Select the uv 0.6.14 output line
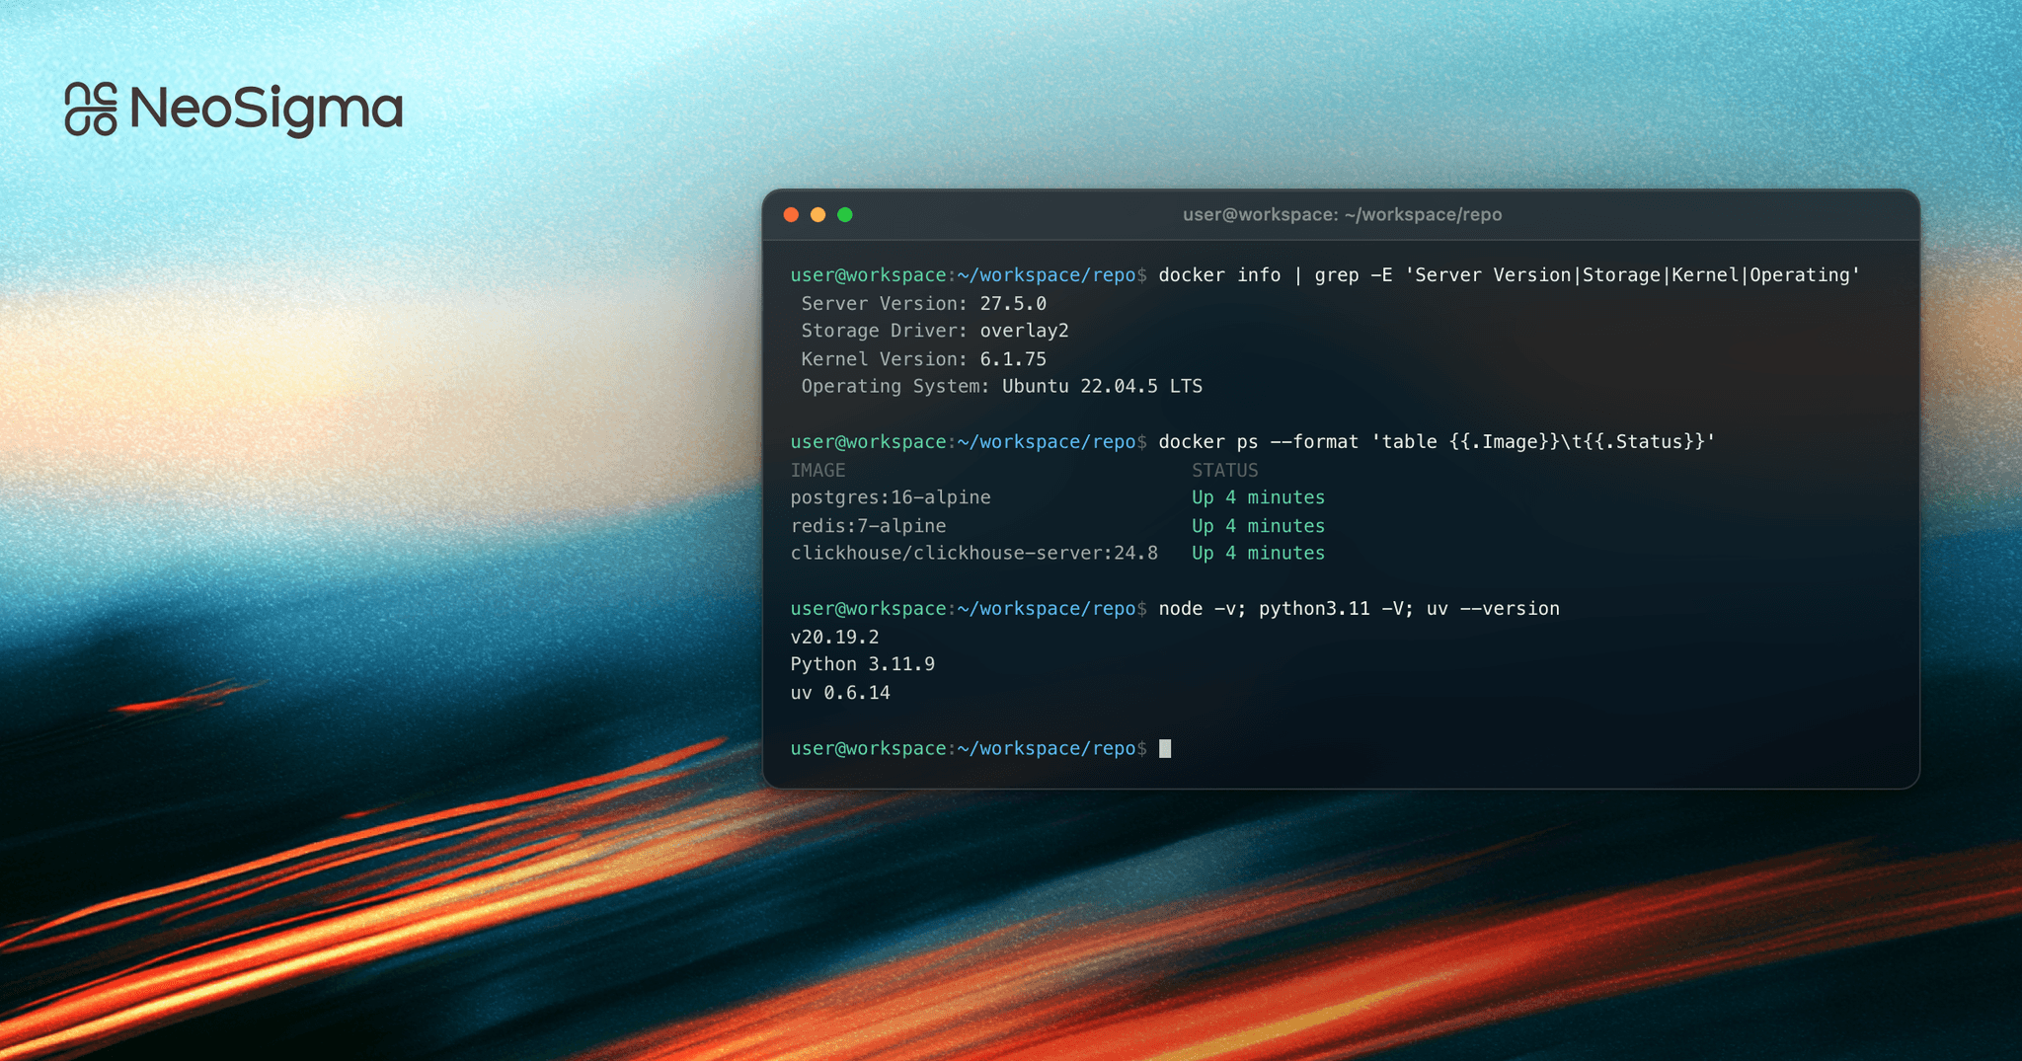 coord(840,693)
